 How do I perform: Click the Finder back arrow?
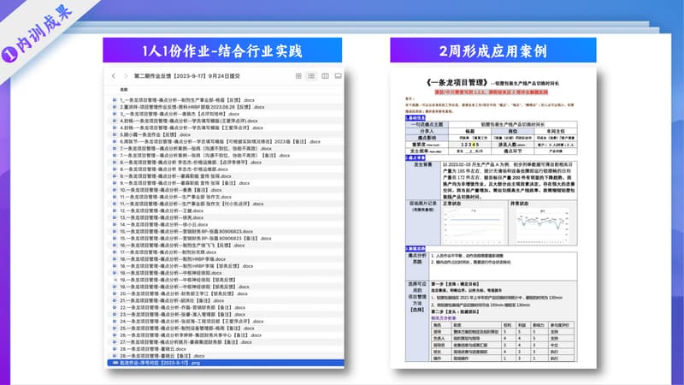pos(114,76)
